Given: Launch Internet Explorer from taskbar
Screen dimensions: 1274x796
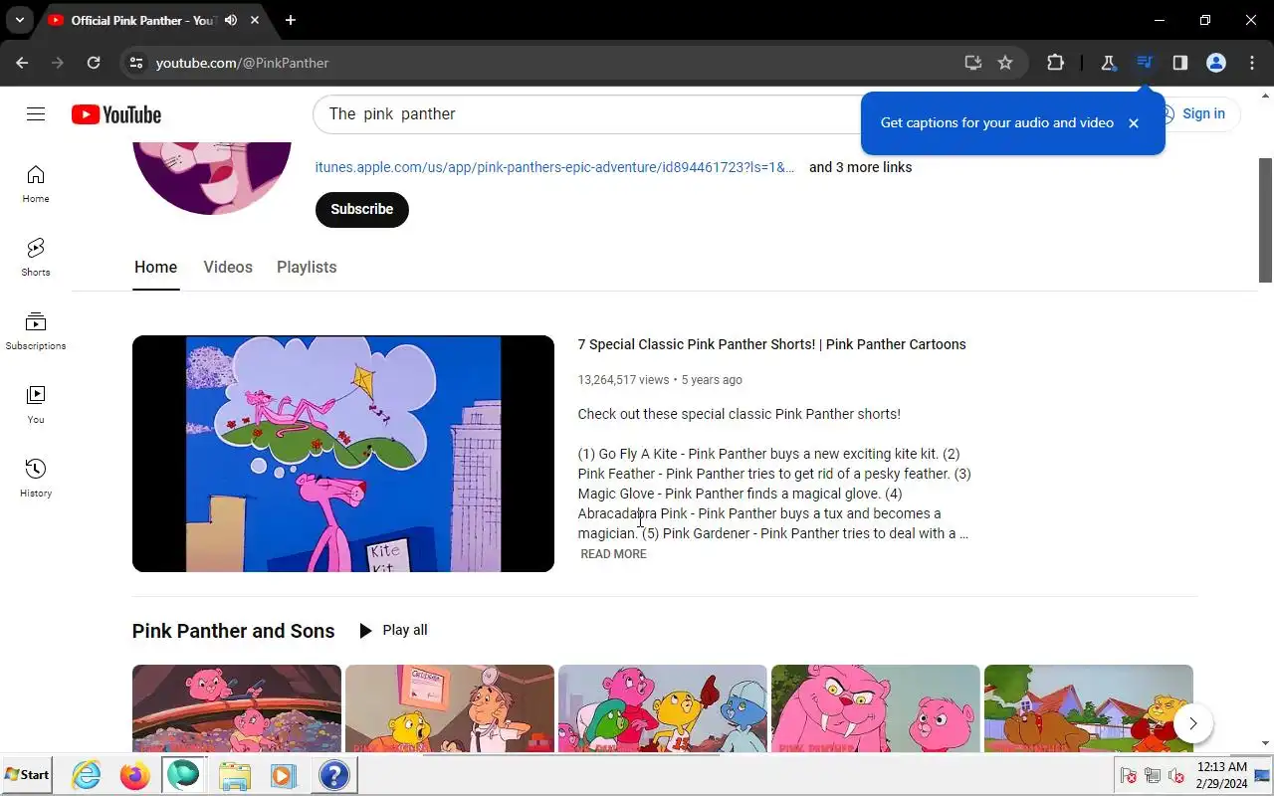Looking at the screenshot, I should tap(87, 774).
